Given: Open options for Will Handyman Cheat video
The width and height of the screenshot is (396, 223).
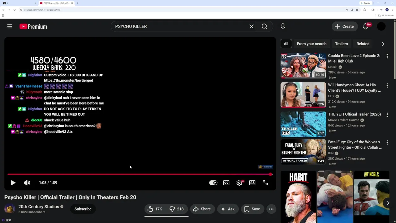Looking at the screenshot, I should pyautogui.click(x=387, y=85).
